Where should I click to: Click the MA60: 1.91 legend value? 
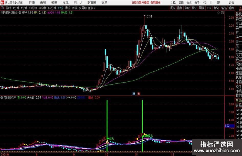(x=67, y=13)
